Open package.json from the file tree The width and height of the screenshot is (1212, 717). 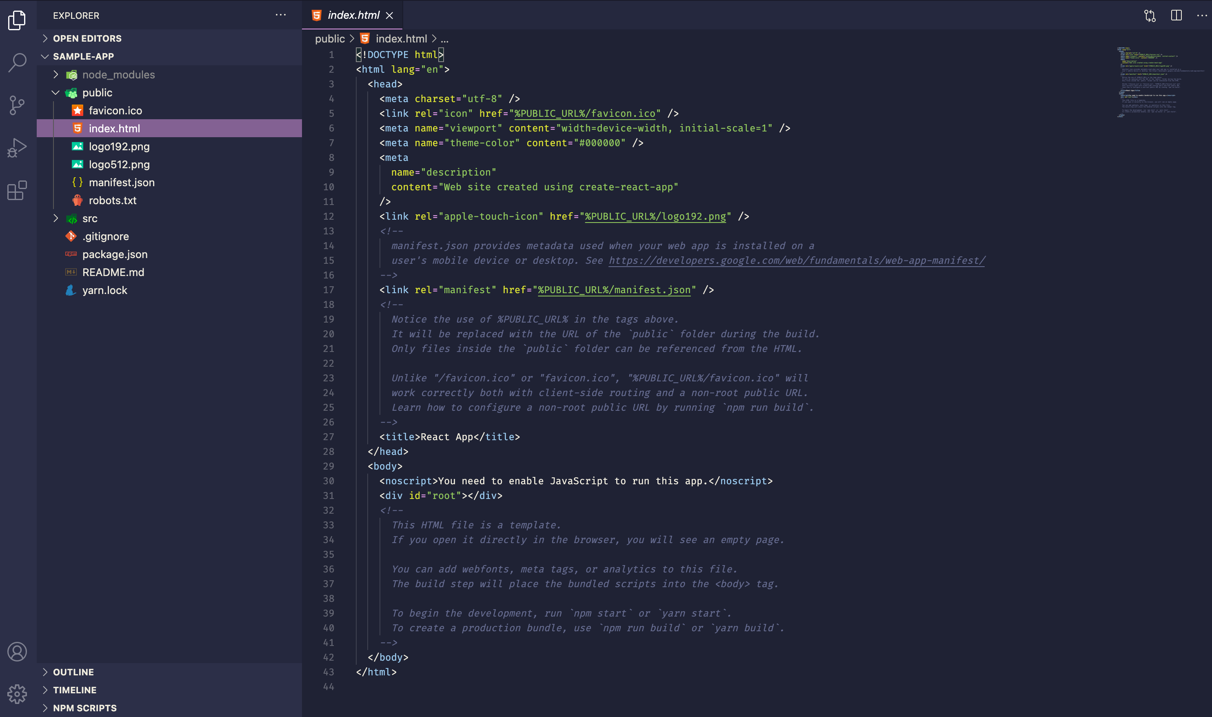pyautogui.click(x=115, y=254)
